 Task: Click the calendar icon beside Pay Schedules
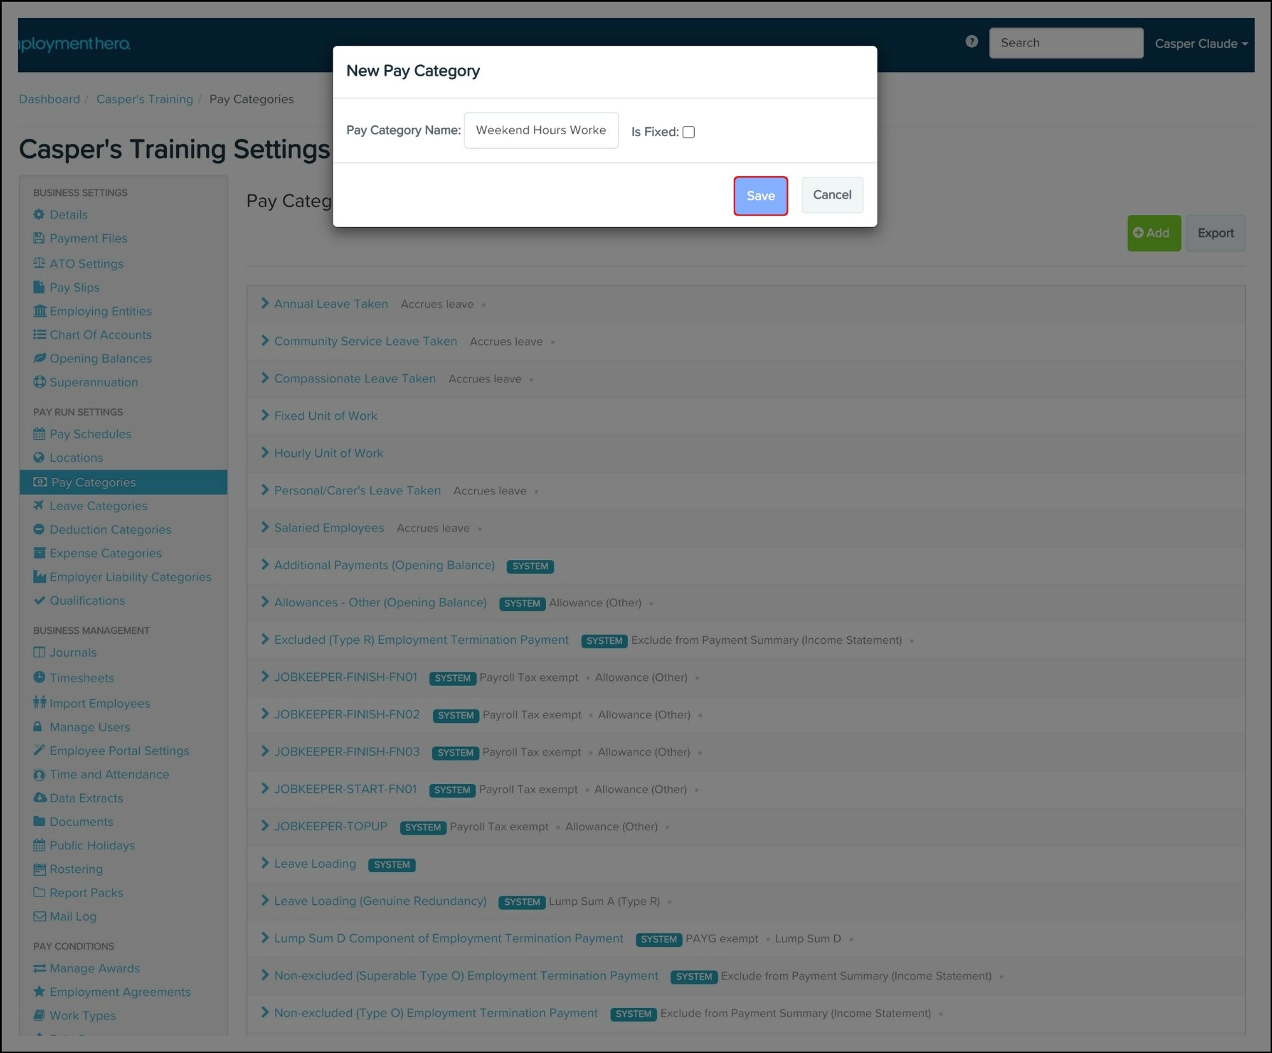(x=39, y=434)
